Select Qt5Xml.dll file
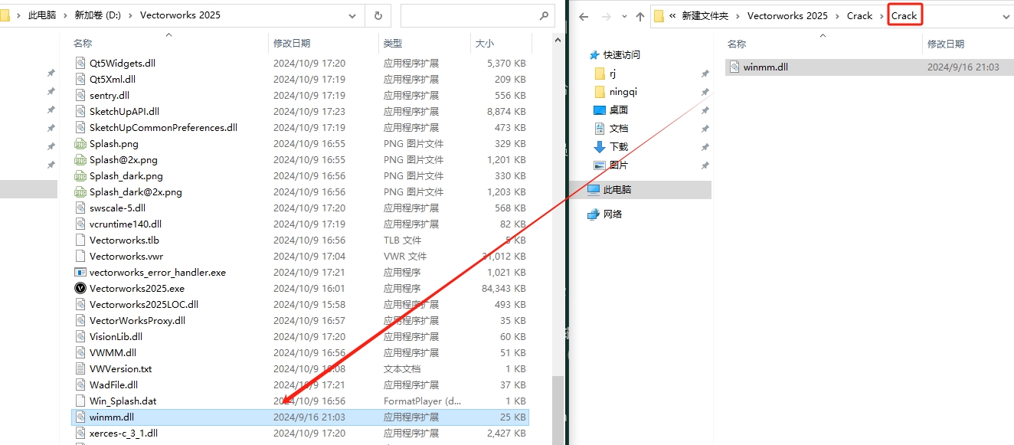The width and height of the screenshot is (1014, 445). click(x=113, y=79)
